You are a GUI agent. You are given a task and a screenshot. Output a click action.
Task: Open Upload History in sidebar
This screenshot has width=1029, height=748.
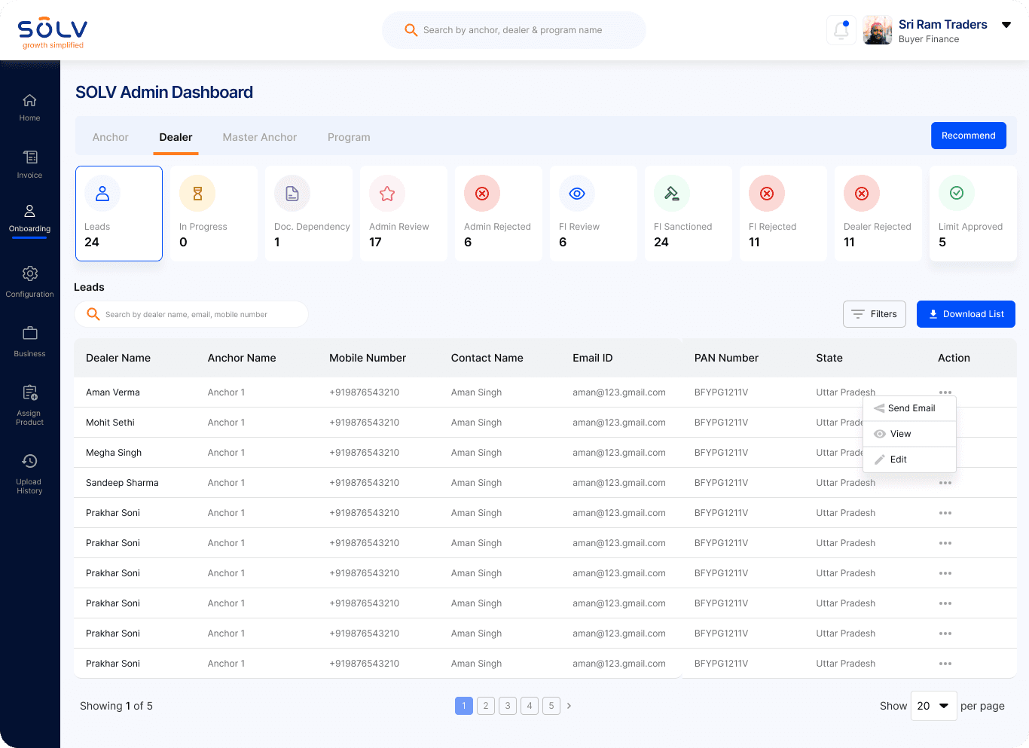tap(29, 474)
